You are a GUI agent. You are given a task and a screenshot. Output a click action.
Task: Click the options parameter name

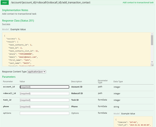point(7,113)
